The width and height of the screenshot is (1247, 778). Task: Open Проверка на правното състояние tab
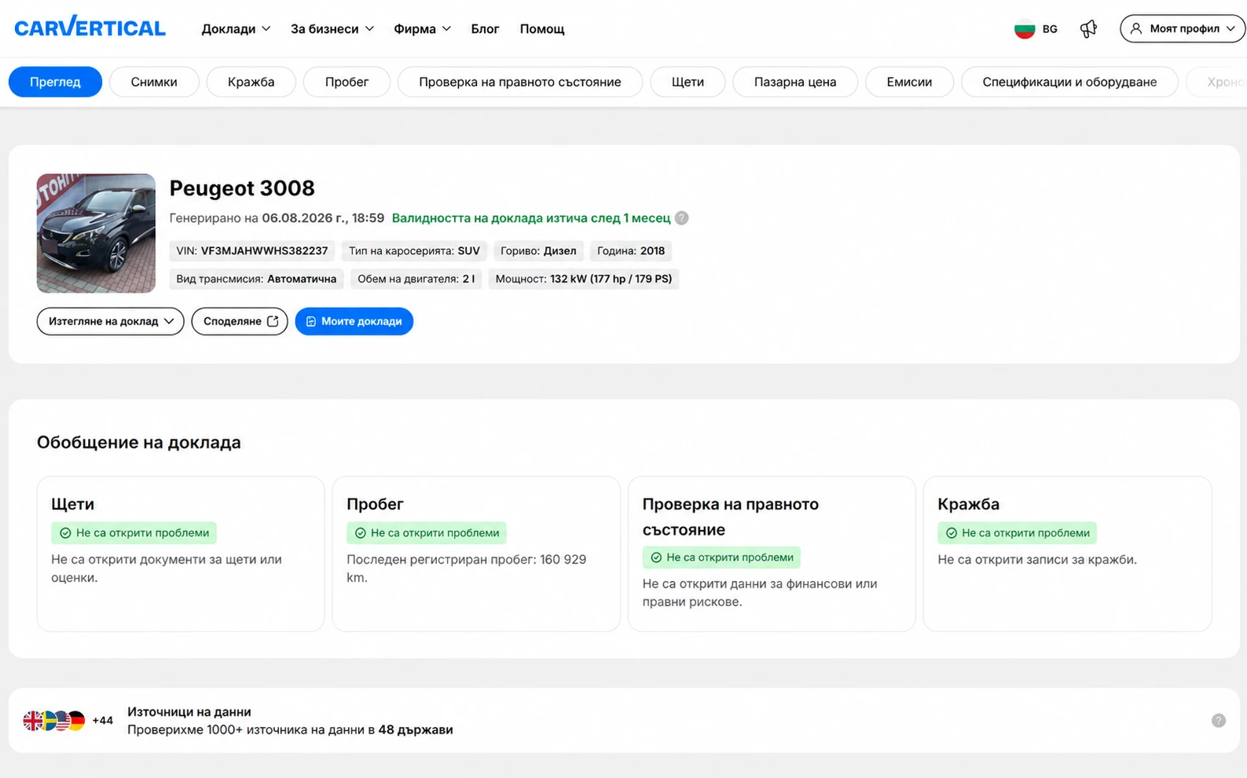coord(520,82)
